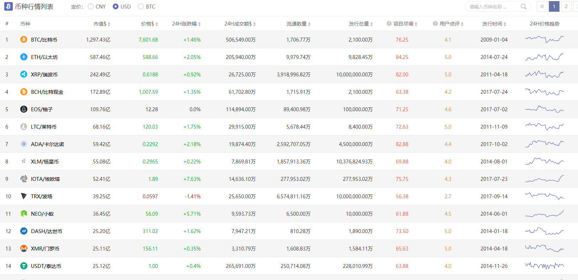Open the ADA/卡尔达诺 coin link
Screen dimensions: 578x280
tap(47, 144)
